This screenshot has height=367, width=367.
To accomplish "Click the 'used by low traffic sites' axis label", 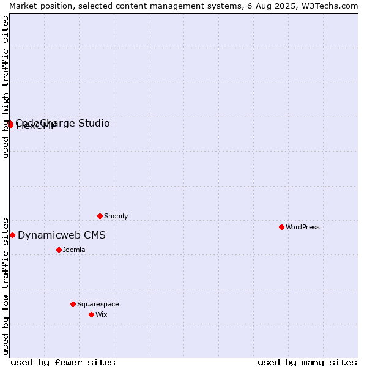I will pos(6,287).
